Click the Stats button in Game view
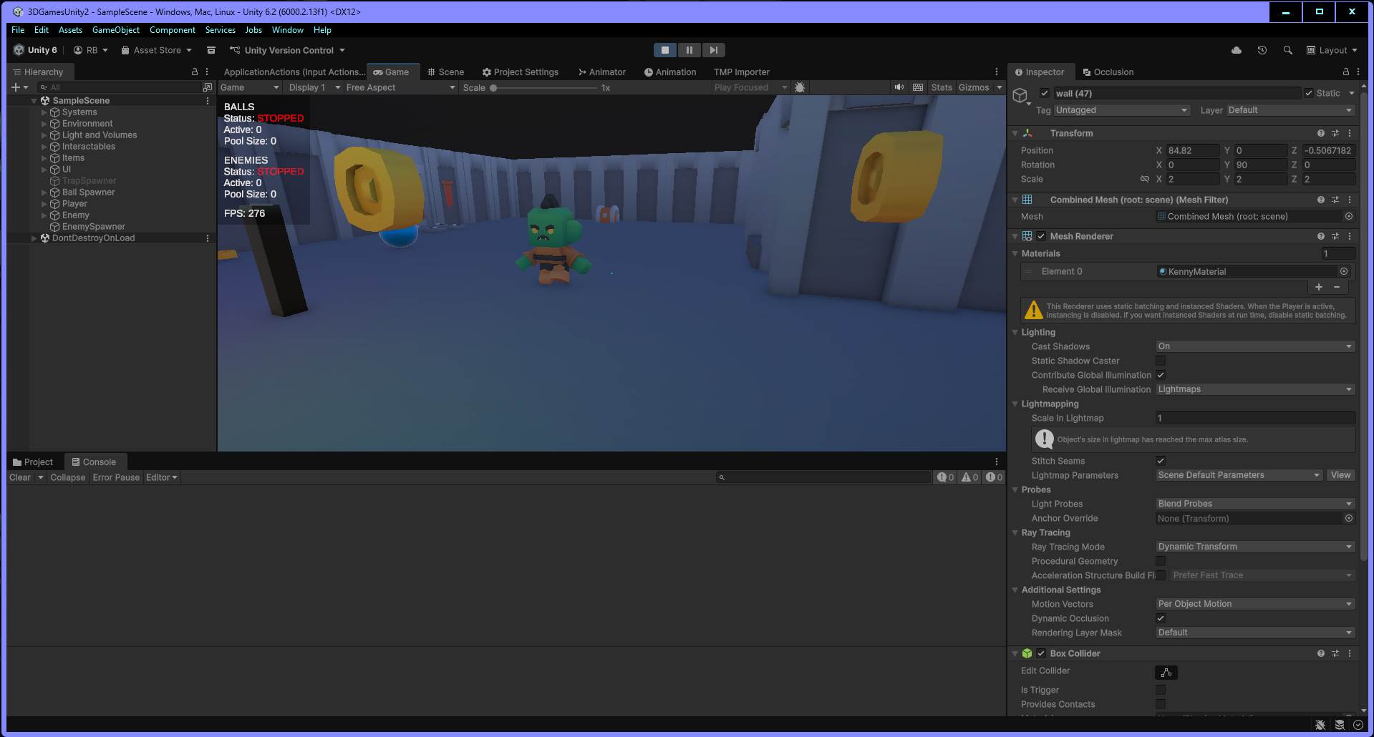 pyautogui.click(x=941, y=87)
